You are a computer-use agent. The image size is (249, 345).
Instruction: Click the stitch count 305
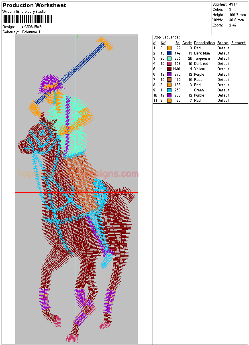point(178,59)
